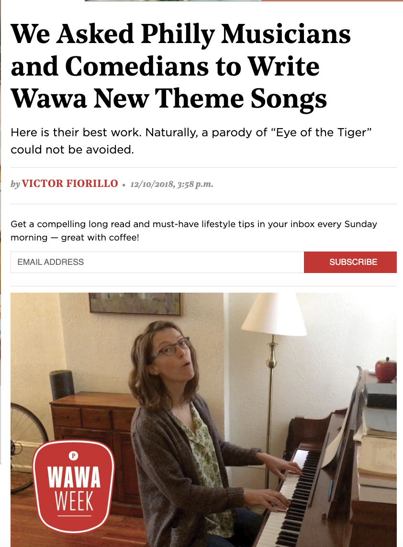The width and height of the screenshot is (403, 547).
Task: Open Victor Fiorillo's author page link
Action: pyautogui.click(x=70, y=184)
